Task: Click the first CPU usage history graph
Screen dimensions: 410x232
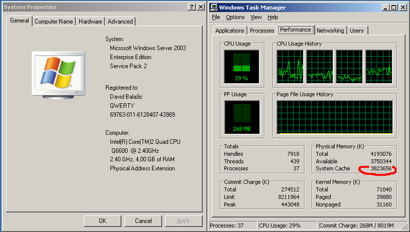Action: tap(290, 66)
